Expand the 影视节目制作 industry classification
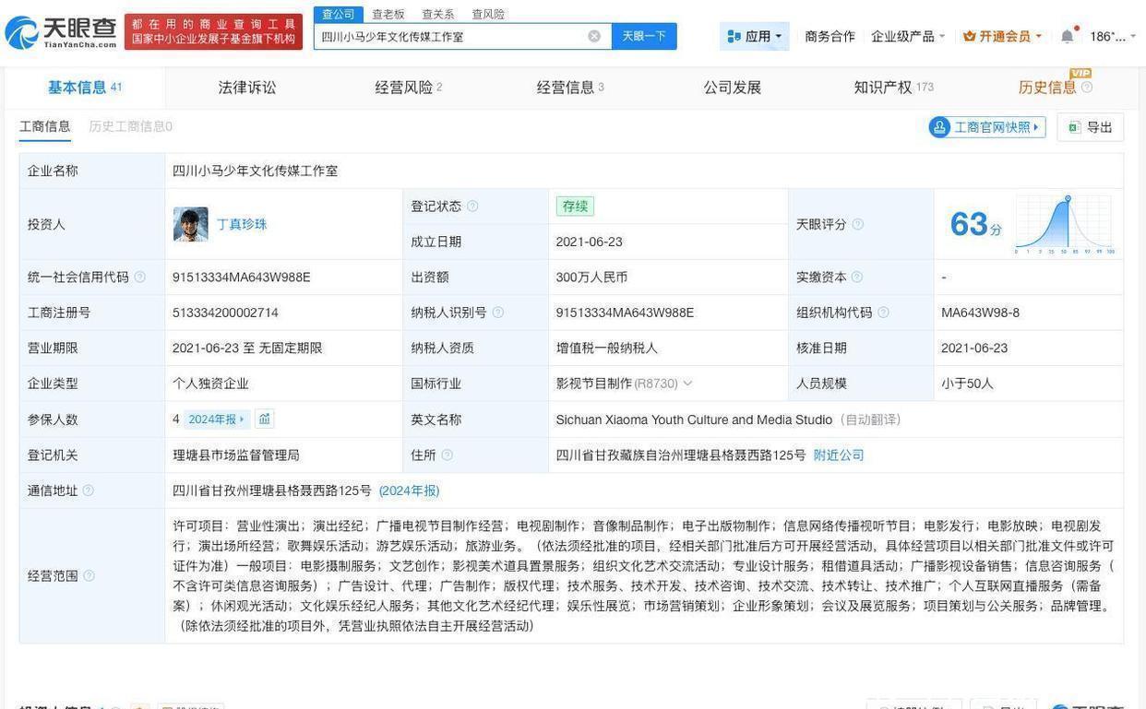The image size is (1146, 709). [686, 384]
